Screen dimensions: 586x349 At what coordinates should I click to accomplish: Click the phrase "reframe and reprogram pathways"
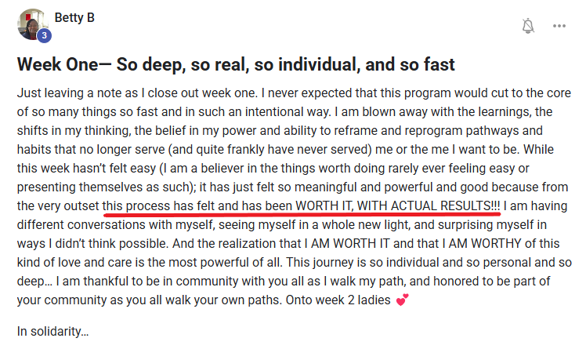445,130
